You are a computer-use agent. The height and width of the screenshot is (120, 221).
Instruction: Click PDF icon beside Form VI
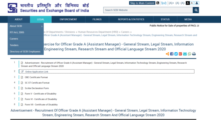tap(22, 99)
